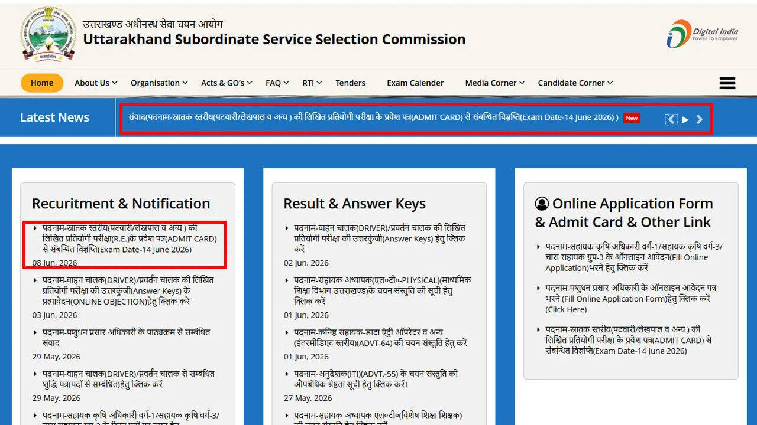Open Patwari/Lekhpal admit card notice dated 08 Jun
Image resolution: width=757 pixels, height=425 pixels.
click(130, 238)
